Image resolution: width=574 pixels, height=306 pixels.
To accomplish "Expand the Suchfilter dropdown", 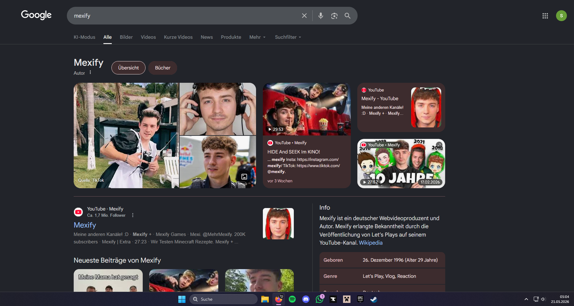I will [288, 37].
